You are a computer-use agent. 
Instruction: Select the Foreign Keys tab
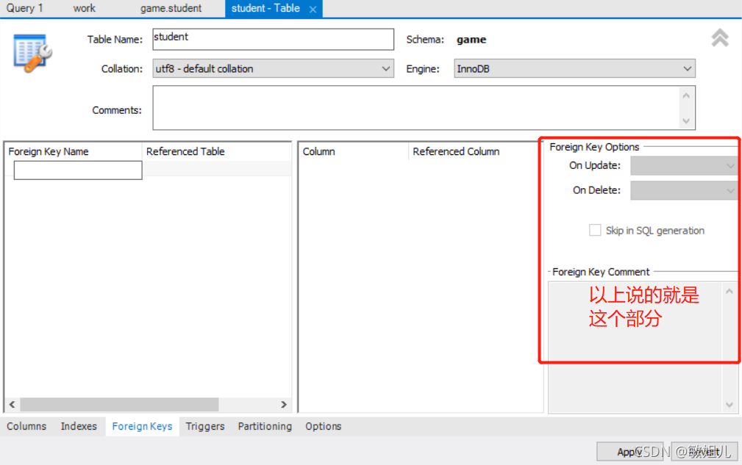pos(142,426)
